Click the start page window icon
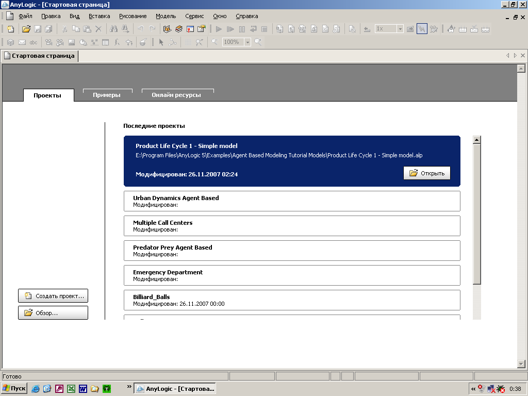 coord(190,29)
